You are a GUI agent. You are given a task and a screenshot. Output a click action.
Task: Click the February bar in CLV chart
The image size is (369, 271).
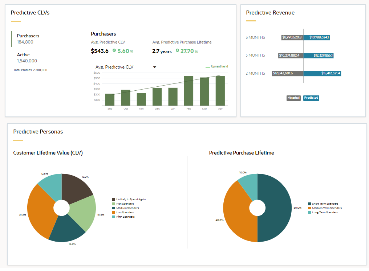(188, 91)
